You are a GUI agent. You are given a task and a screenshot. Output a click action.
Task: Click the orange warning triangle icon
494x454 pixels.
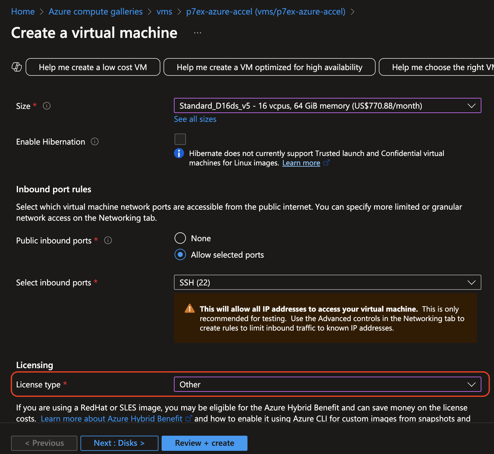pos(189,308)
